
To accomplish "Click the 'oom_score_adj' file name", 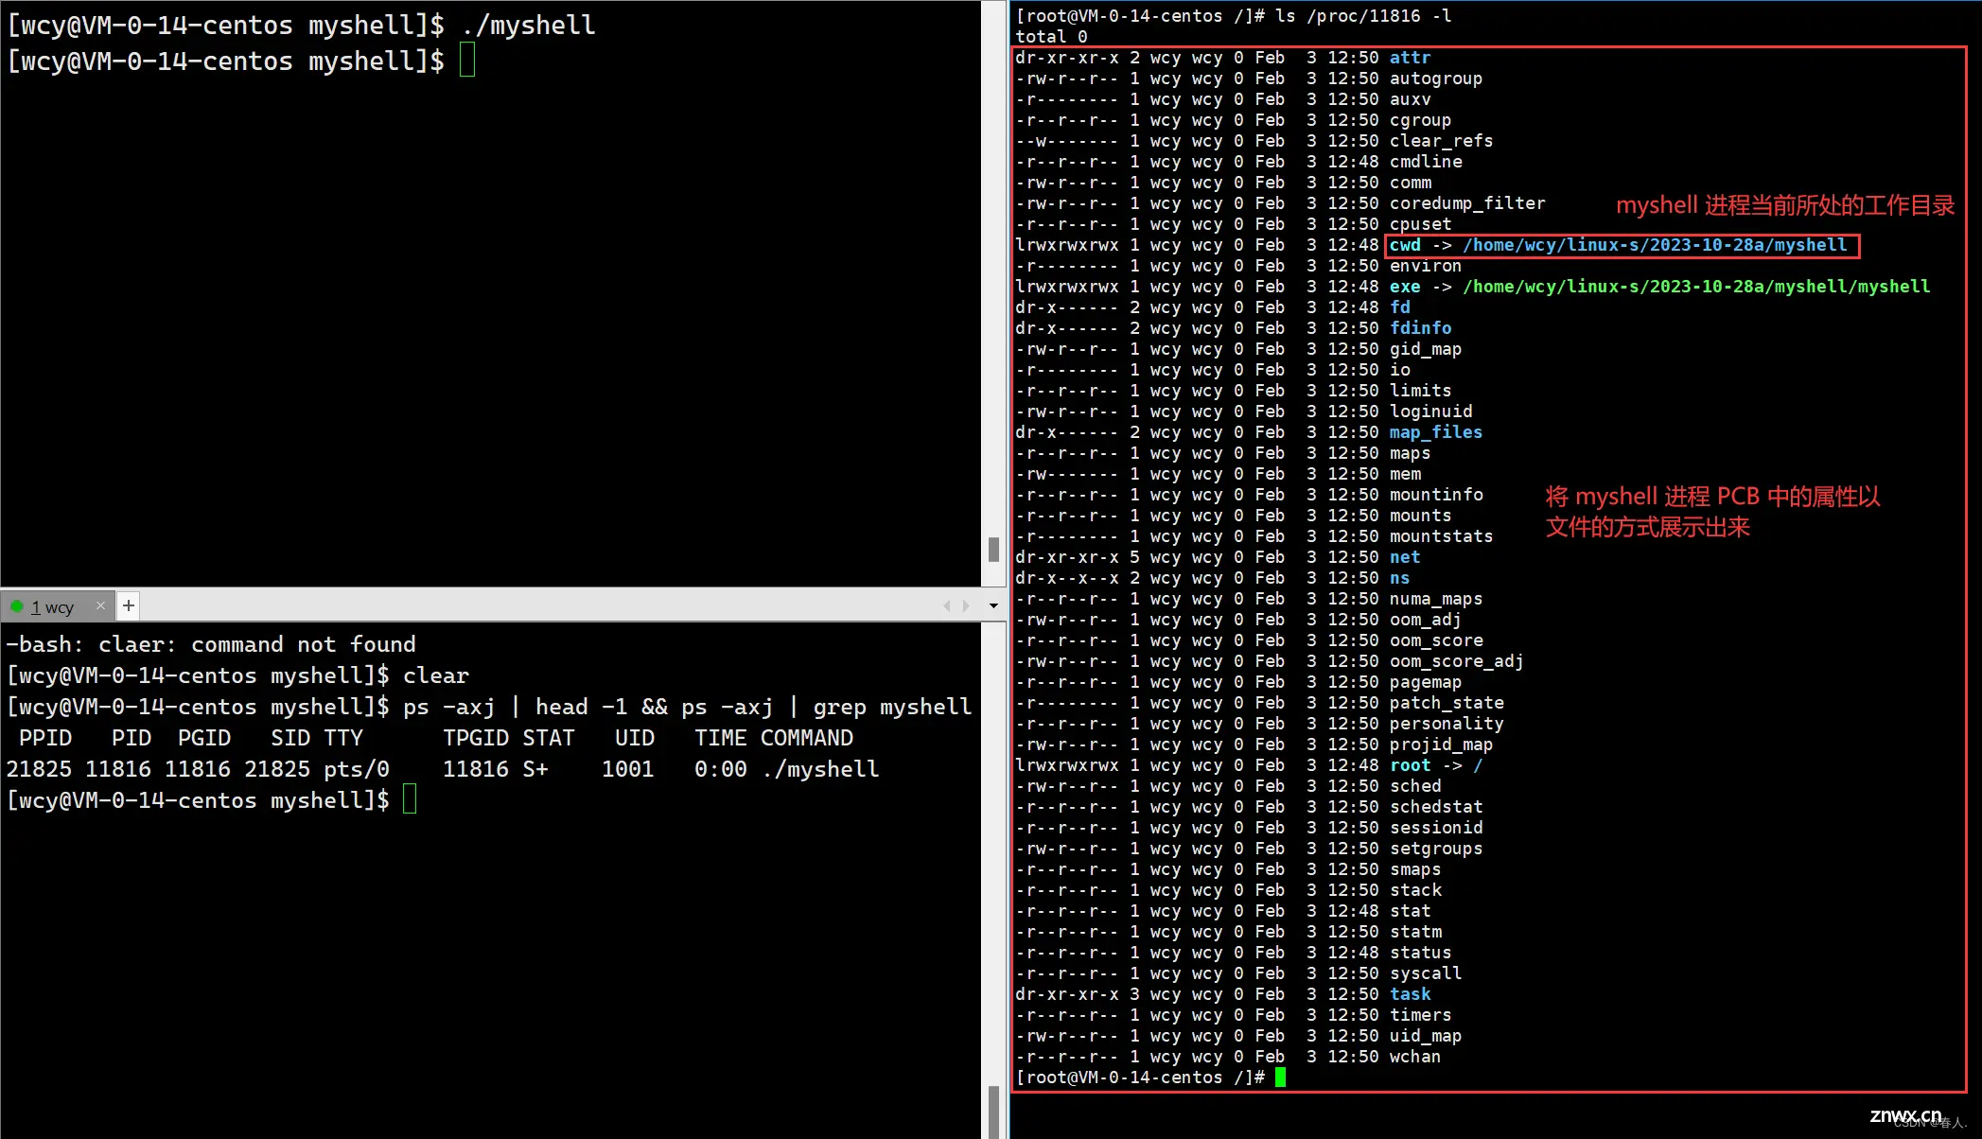I will click(1456, 661).
